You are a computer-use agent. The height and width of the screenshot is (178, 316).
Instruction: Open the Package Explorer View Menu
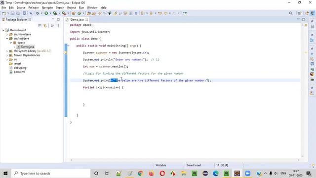click(58, 26)
